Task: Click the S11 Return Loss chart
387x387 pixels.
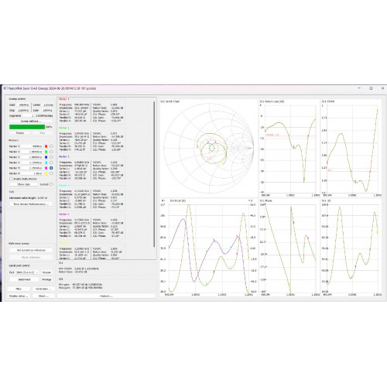Action: pos(289,149)
